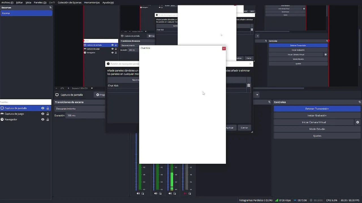Open the Escalado preview scaling dropdown
Viewport: 362px width, 203px height.
92,88
